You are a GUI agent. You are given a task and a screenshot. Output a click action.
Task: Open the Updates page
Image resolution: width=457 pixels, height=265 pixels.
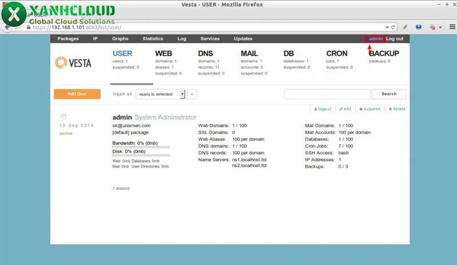tap(243, 39)
